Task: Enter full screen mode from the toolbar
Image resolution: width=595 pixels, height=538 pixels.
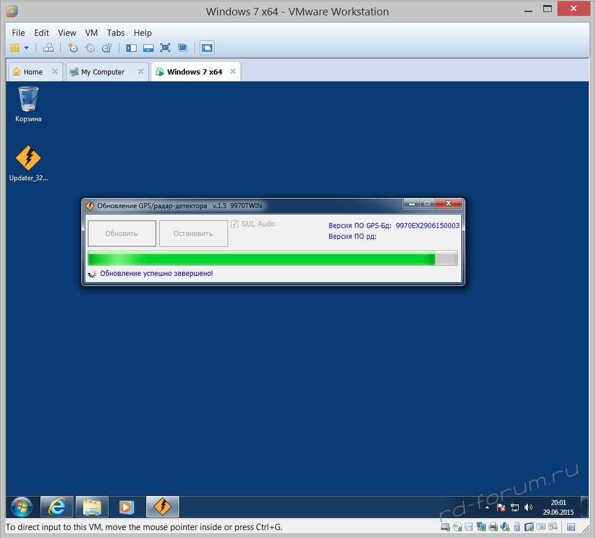Action: coord(165,48)
